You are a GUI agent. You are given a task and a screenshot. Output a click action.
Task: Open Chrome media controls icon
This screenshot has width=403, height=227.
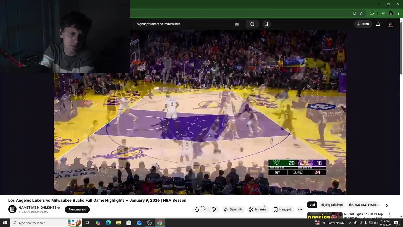pos(383,13)
